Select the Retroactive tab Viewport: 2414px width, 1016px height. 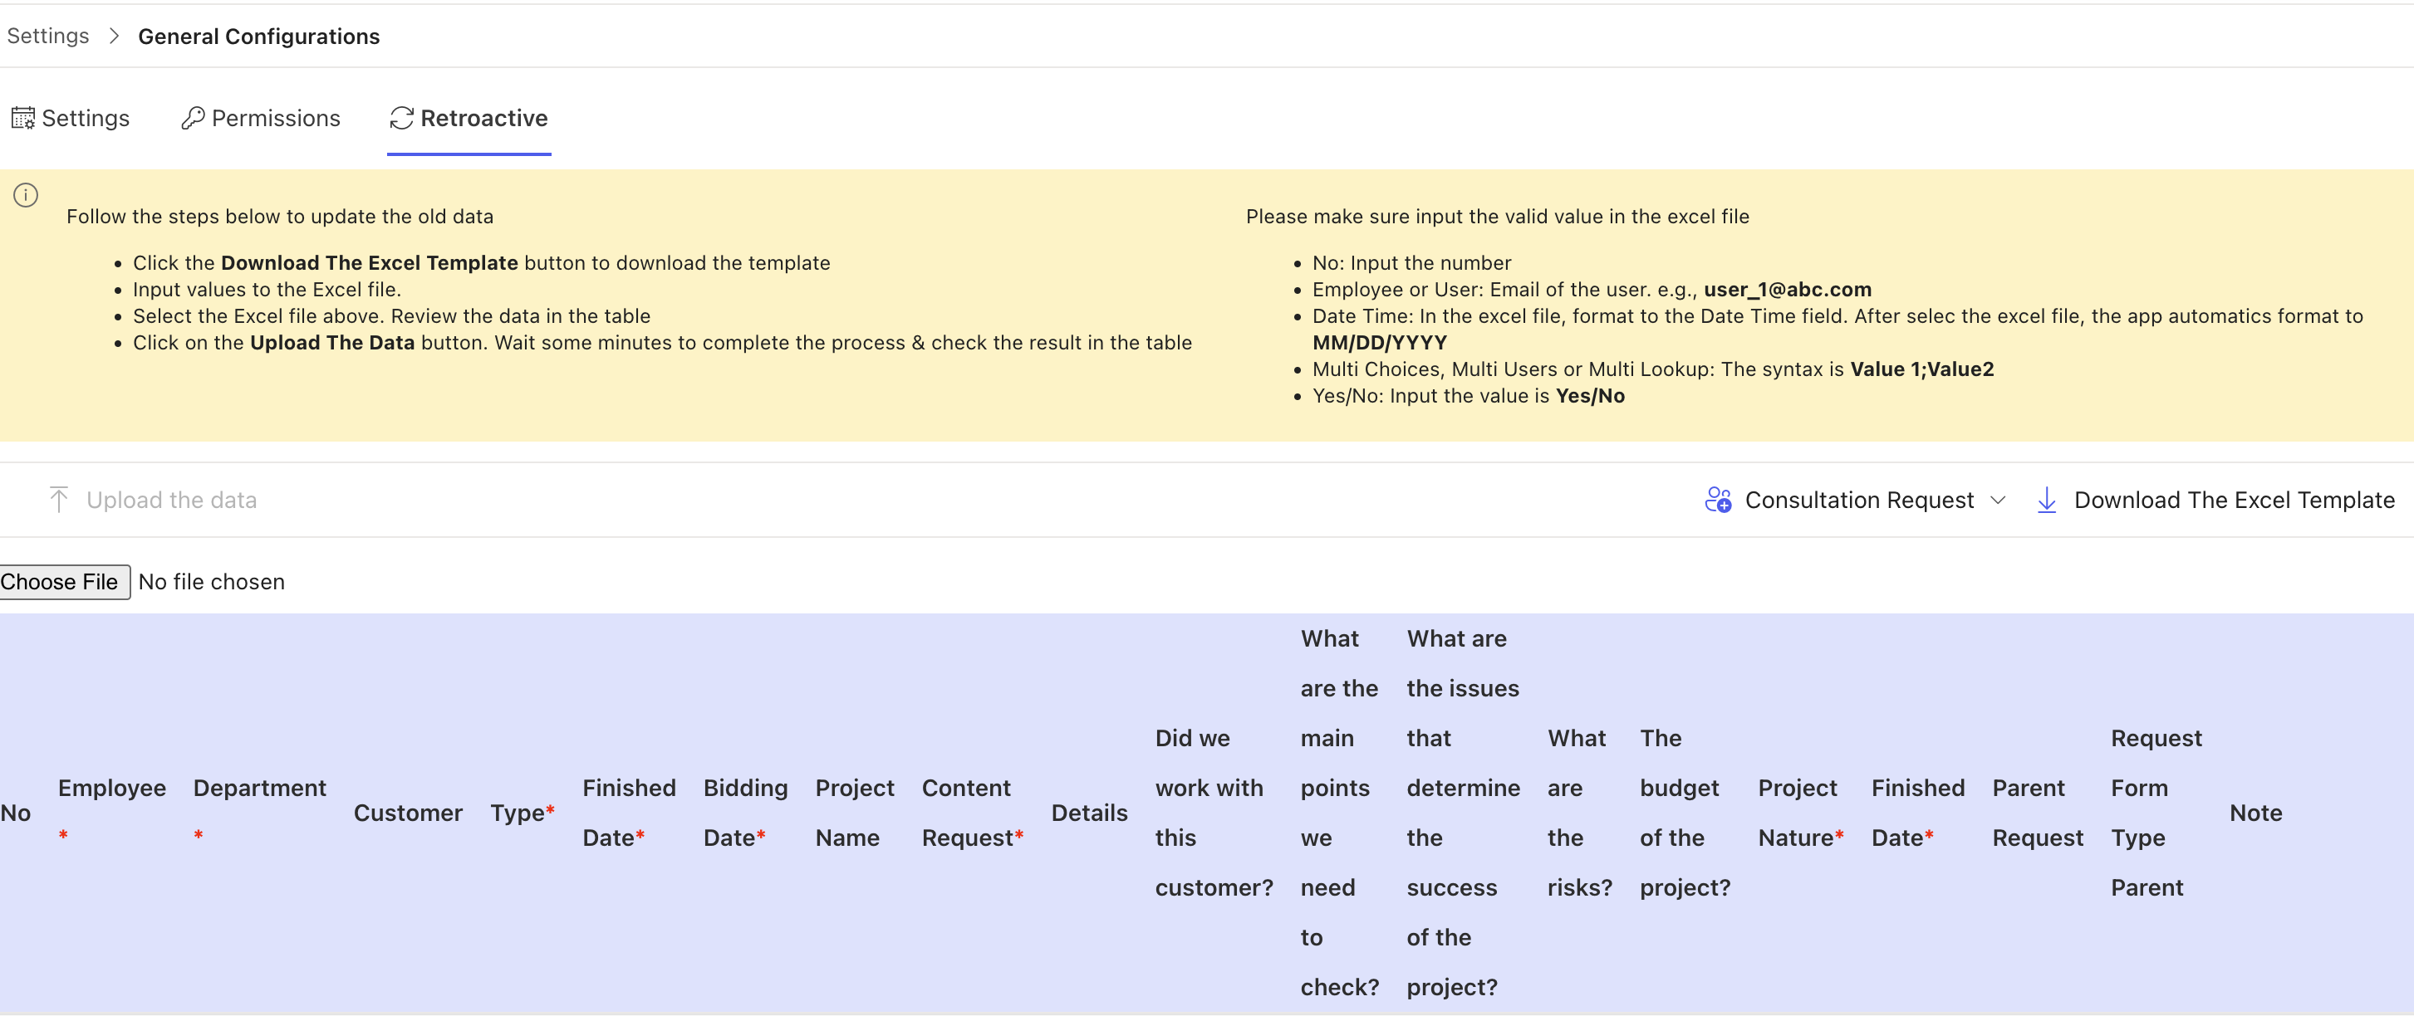(483, 118)
